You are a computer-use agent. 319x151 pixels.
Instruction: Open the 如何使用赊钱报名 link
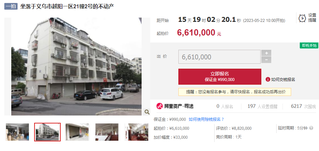pos(206,119)
